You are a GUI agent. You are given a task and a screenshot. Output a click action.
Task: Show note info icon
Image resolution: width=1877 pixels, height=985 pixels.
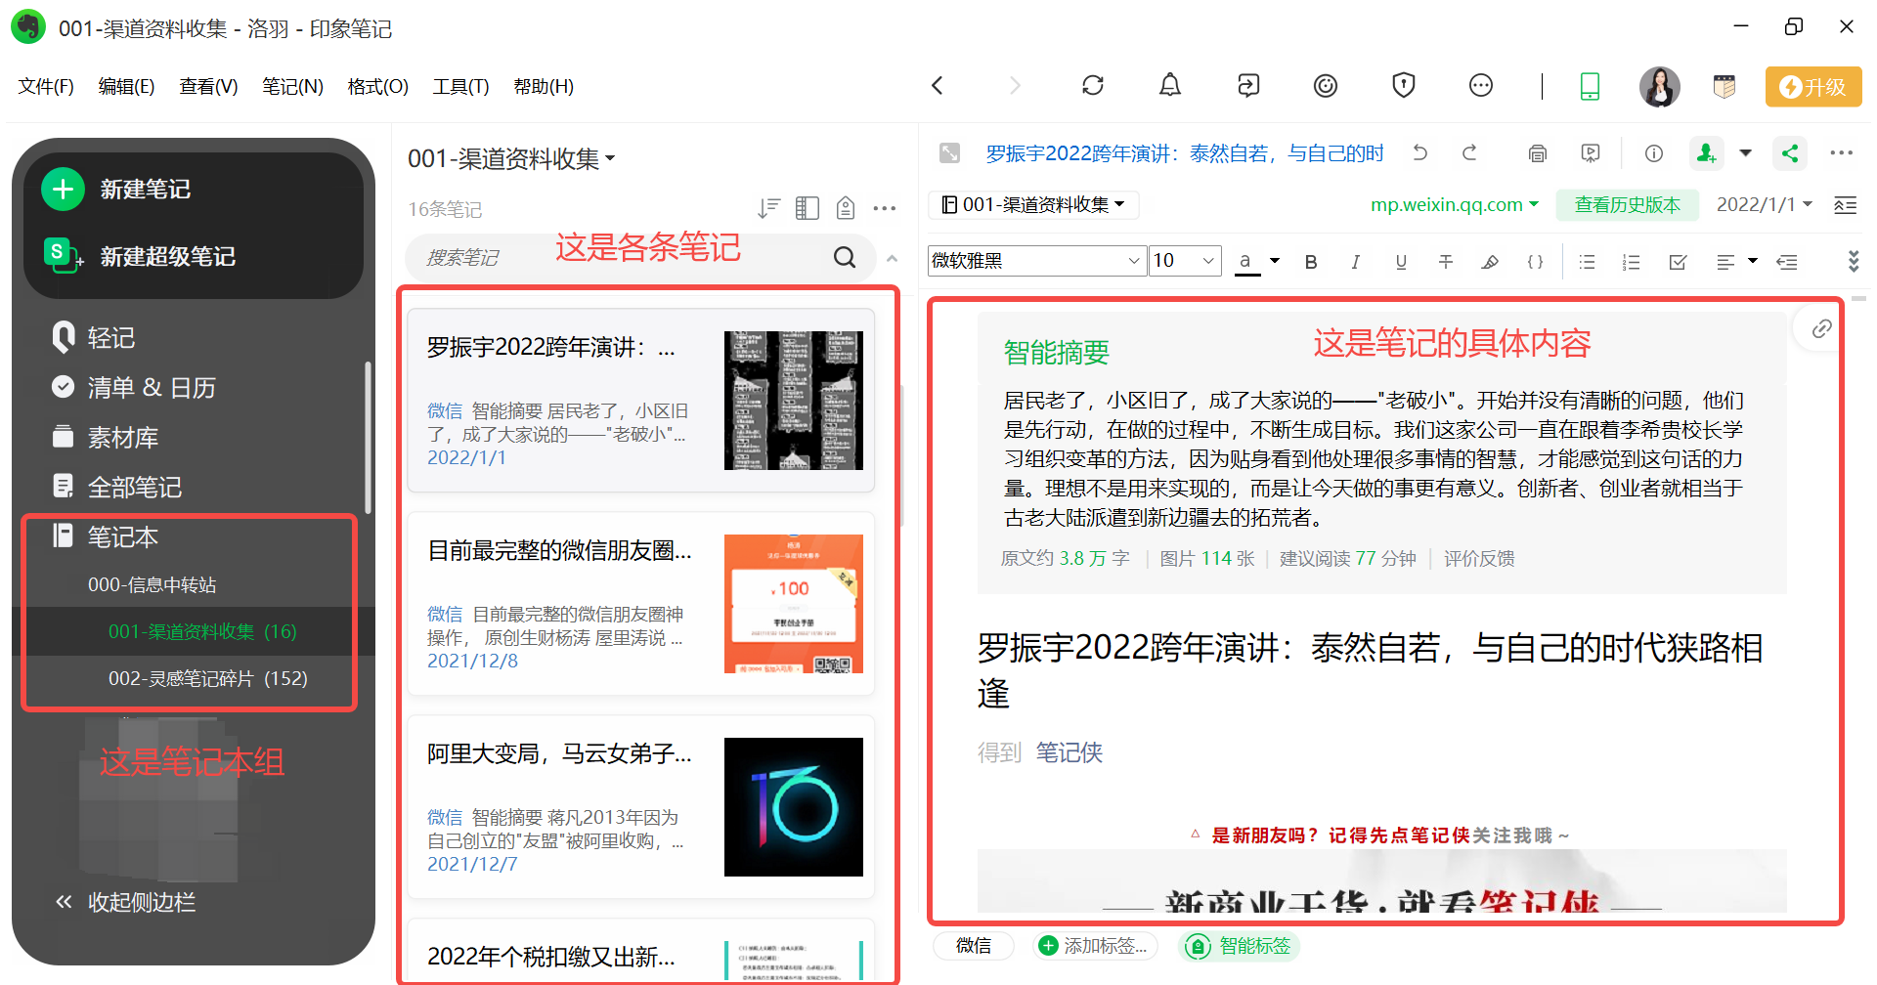pos(1654,153)
